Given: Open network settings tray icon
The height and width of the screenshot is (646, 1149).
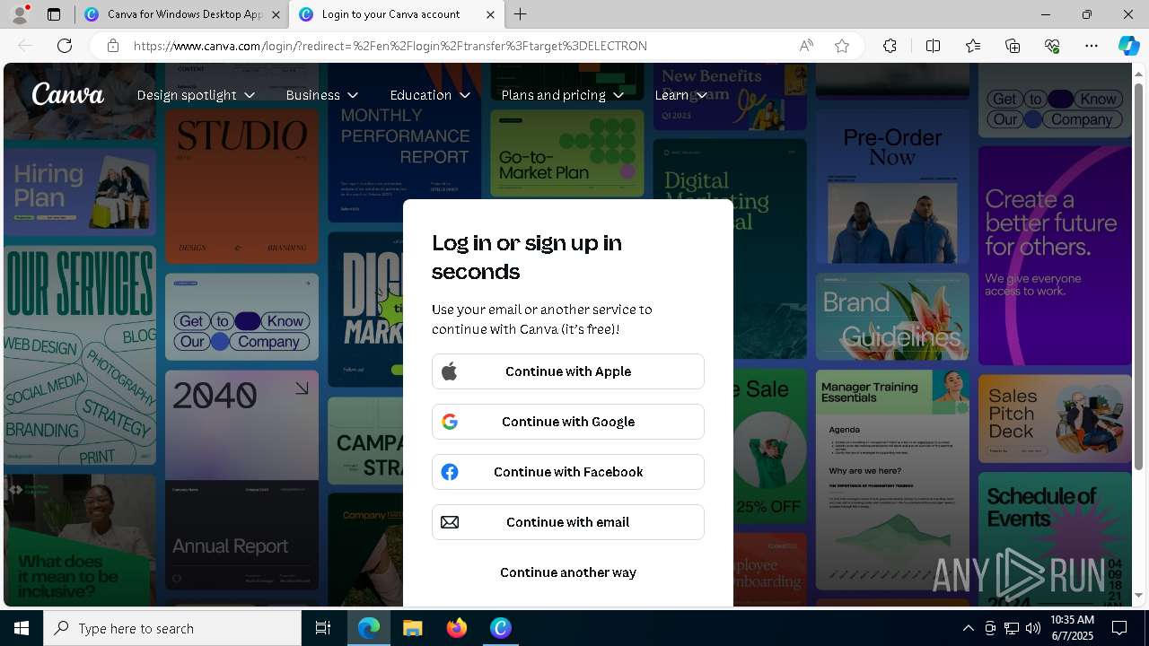Looking at the screenshot, I should pyautogui.click(x=1012, y=628).
